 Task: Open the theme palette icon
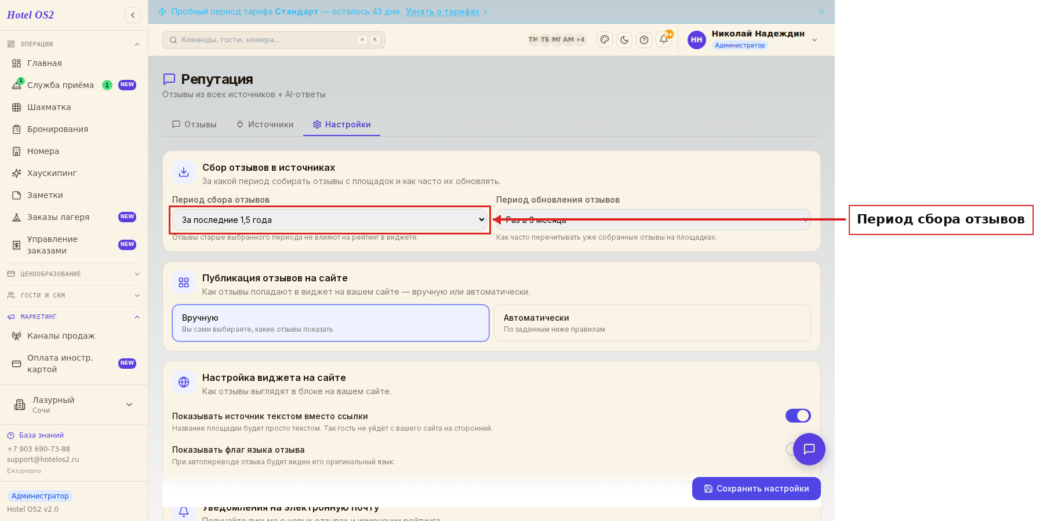point(605,40)
